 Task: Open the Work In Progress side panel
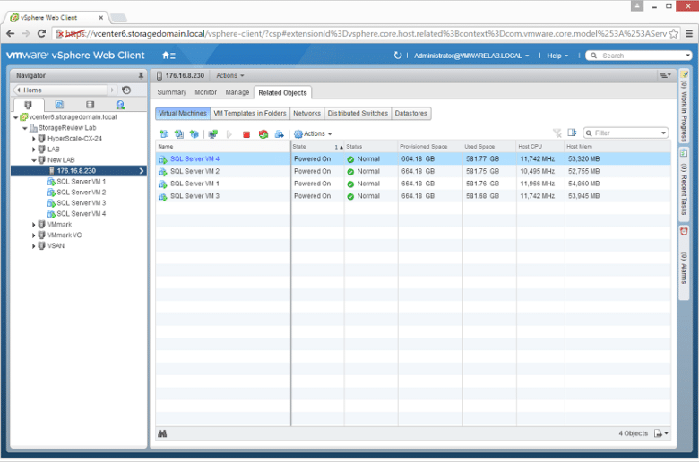[x=684, y=106]
